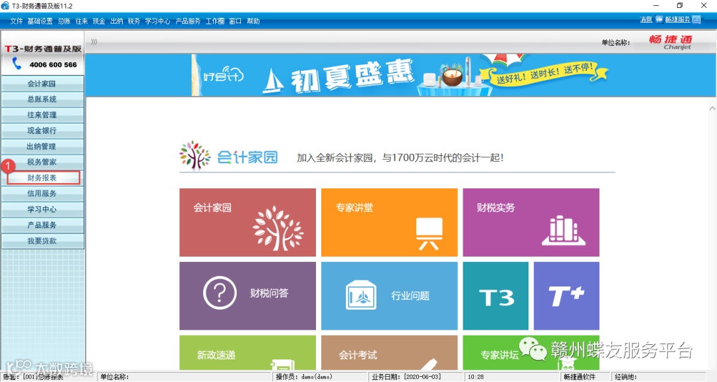
Task: Click the T3 app icon in title bar
Action: tap(5, 6)
